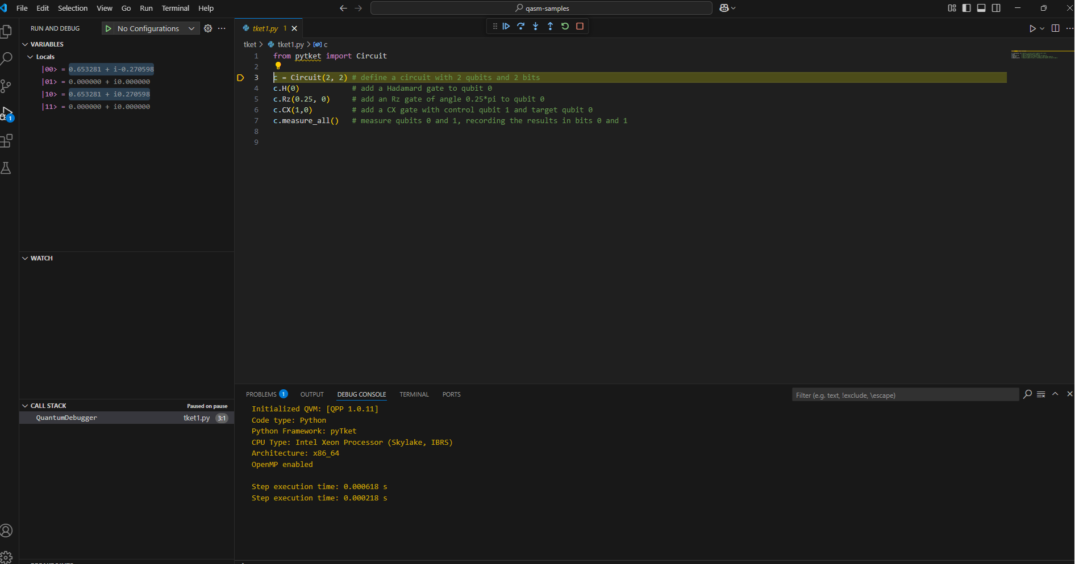Screen dimensions: 1075x564
Task: Collapse the Locals scope
Action: (31, 57)
